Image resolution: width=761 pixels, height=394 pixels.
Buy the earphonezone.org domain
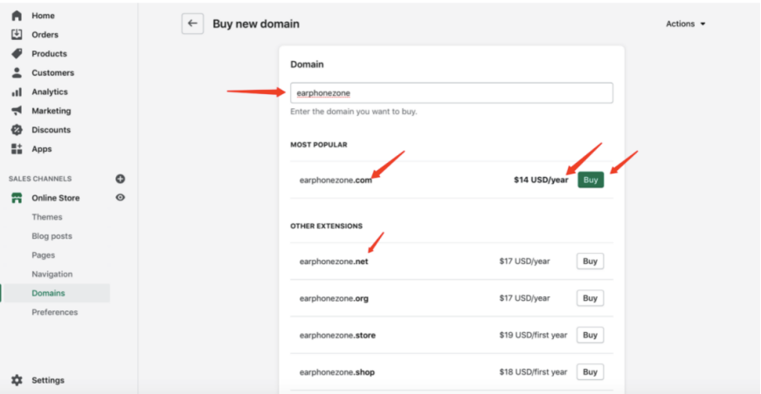590,297
